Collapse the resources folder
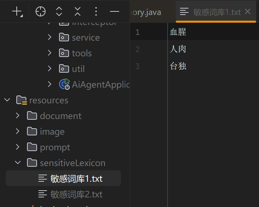 point(7,100)
